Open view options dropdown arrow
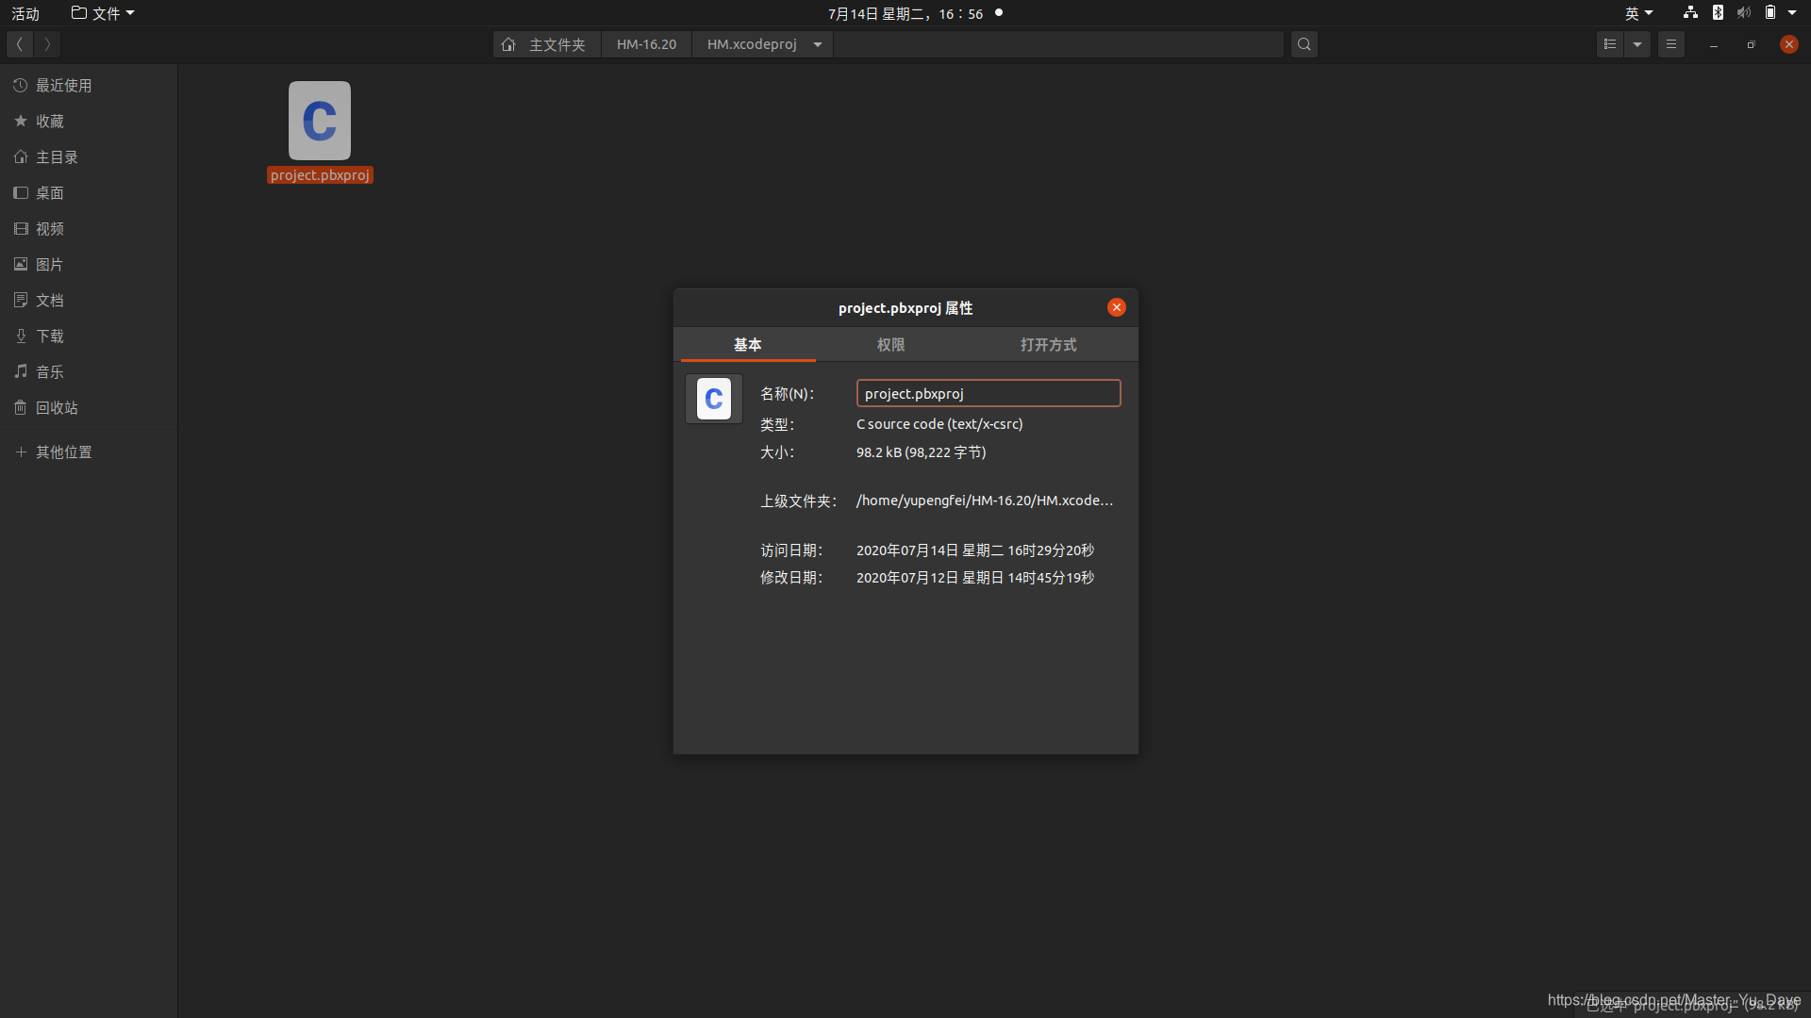1811x1018 pixels. tap(1637, 44)
